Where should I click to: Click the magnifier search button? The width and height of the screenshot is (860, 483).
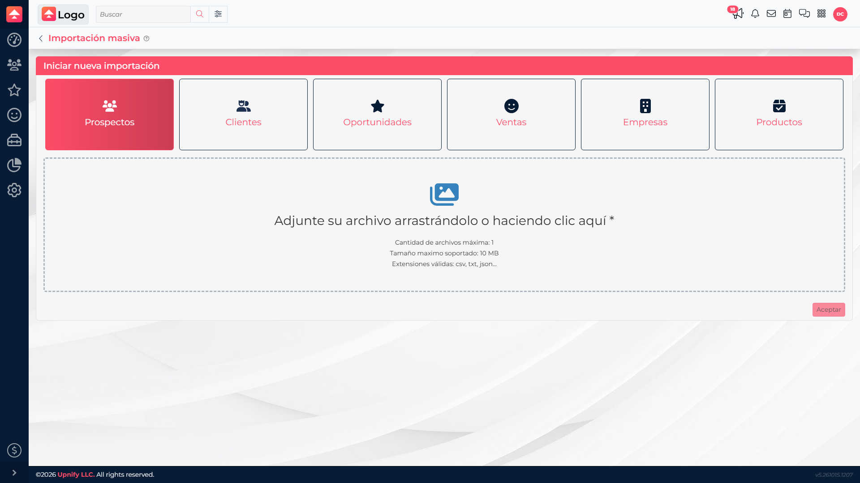pyautogui.click(x=200, y=14)
